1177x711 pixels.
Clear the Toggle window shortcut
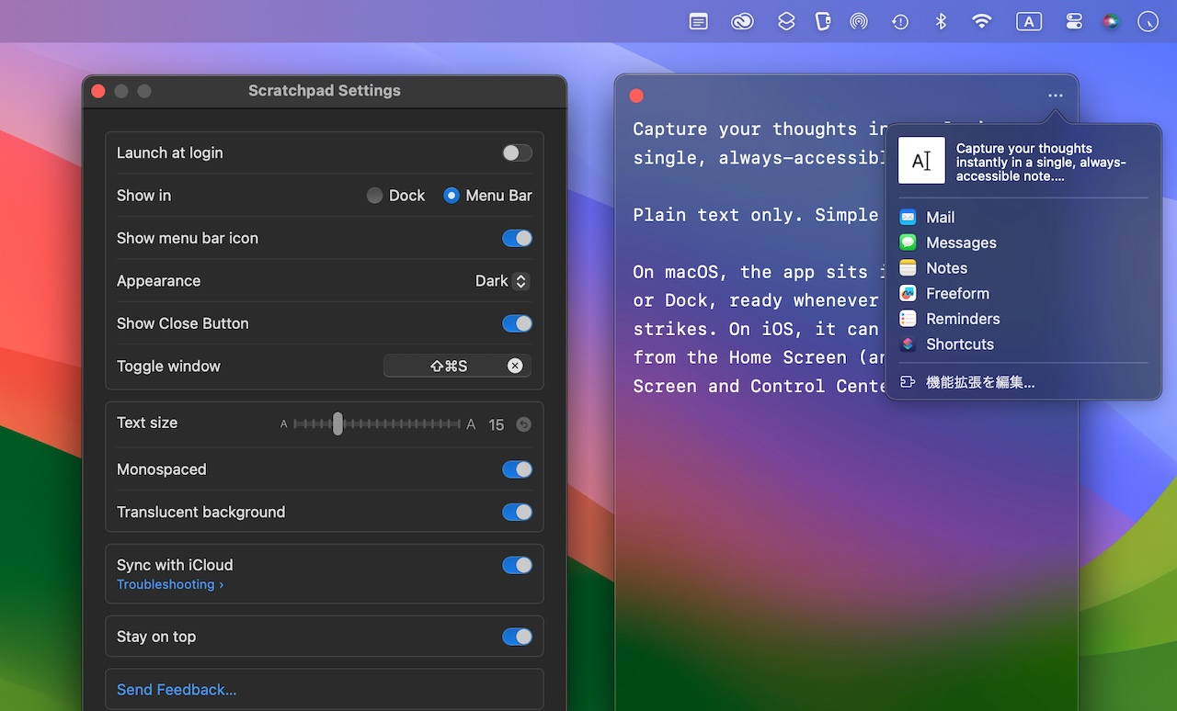click(x=515, y=366)
